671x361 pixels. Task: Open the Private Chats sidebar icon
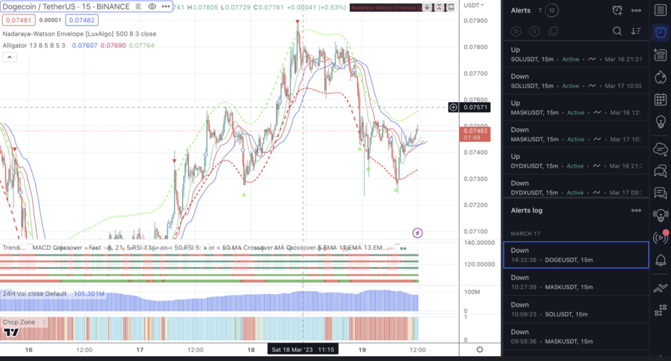click(x=660, y=193)
